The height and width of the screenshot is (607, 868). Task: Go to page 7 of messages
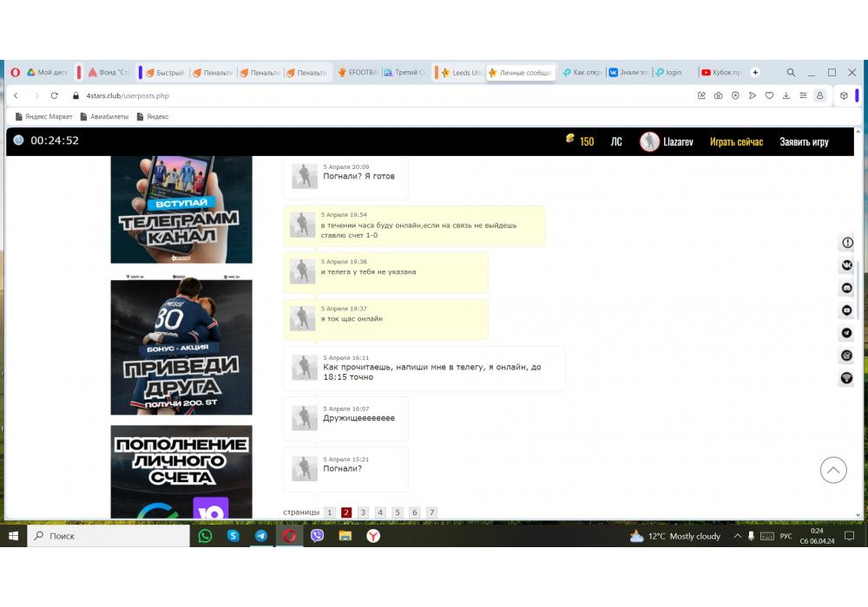(431, 512)
